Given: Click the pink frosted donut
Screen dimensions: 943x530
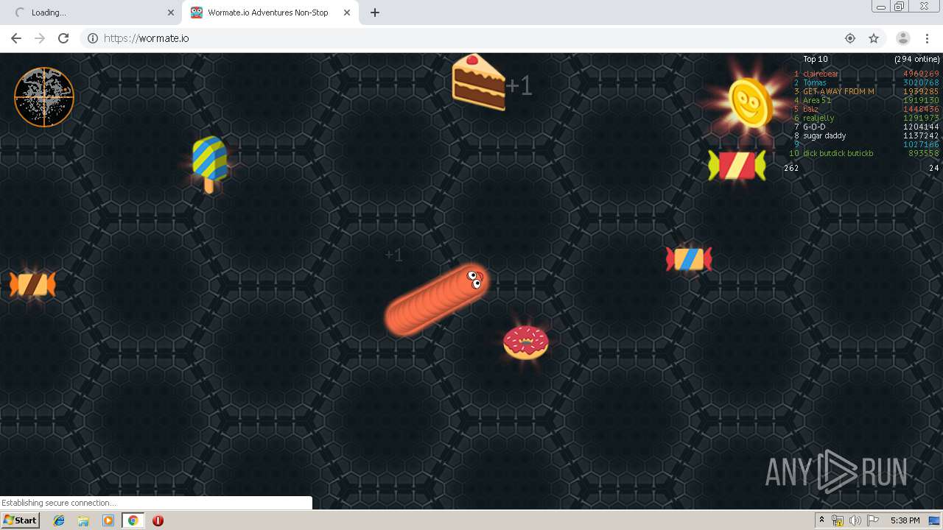Looking at the screenshot, I should pyautogui.click(x=526, y=342).
